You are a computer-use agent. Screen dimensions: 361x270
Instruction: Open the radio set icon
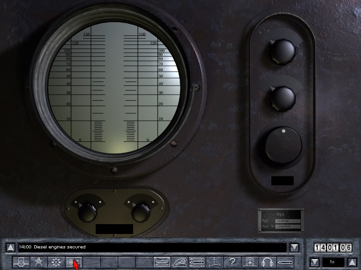[250, 262]
